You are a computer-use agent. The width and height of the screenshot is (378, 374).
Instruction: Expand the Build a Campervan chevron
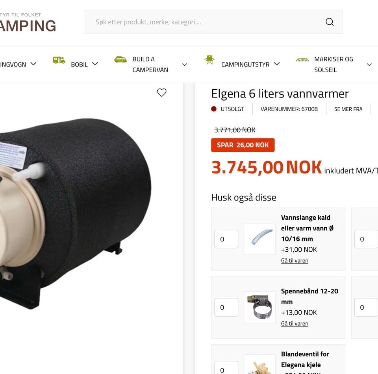(185, 64)
